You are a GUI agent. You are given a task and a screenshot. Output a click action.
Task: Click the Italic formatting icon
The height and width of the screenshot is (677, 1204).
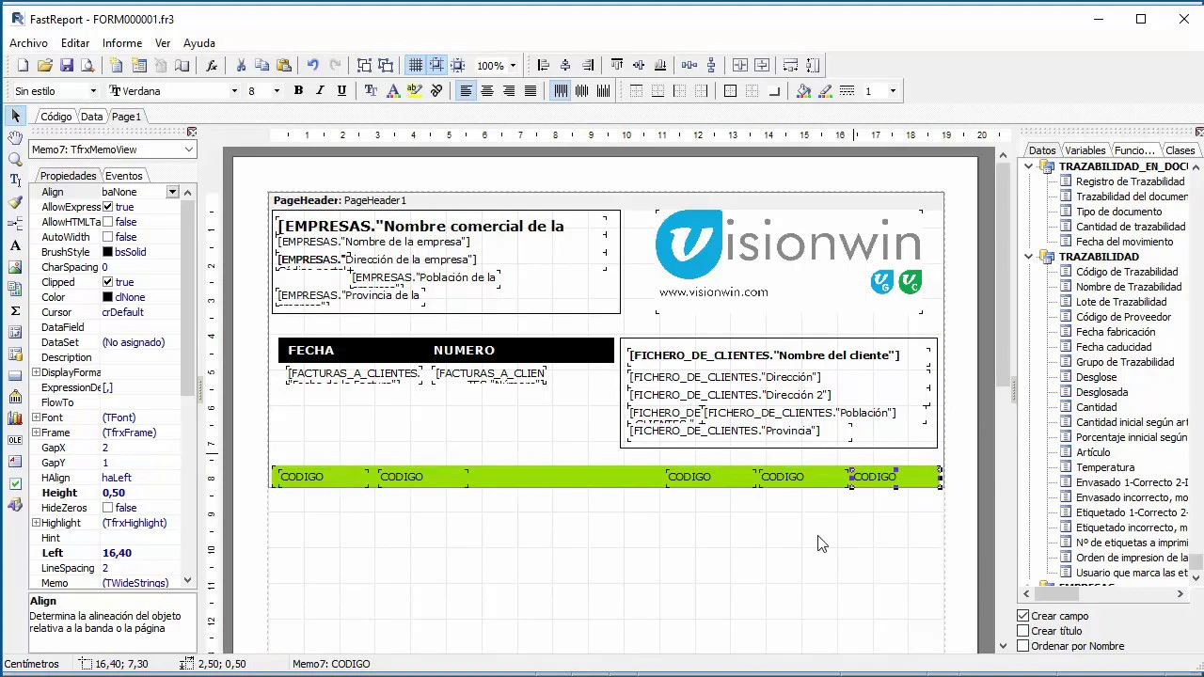[320, 91]
